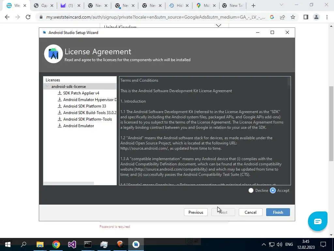Select Android SDK Platform 33 item

(x=84, y=106)
